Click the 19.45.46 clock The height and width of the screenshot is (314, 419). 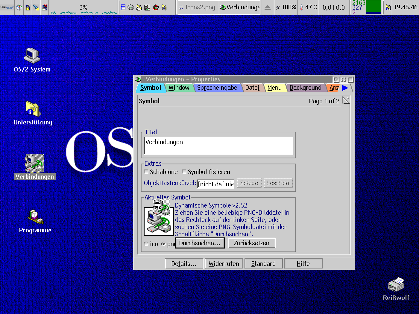coord(406,7)
